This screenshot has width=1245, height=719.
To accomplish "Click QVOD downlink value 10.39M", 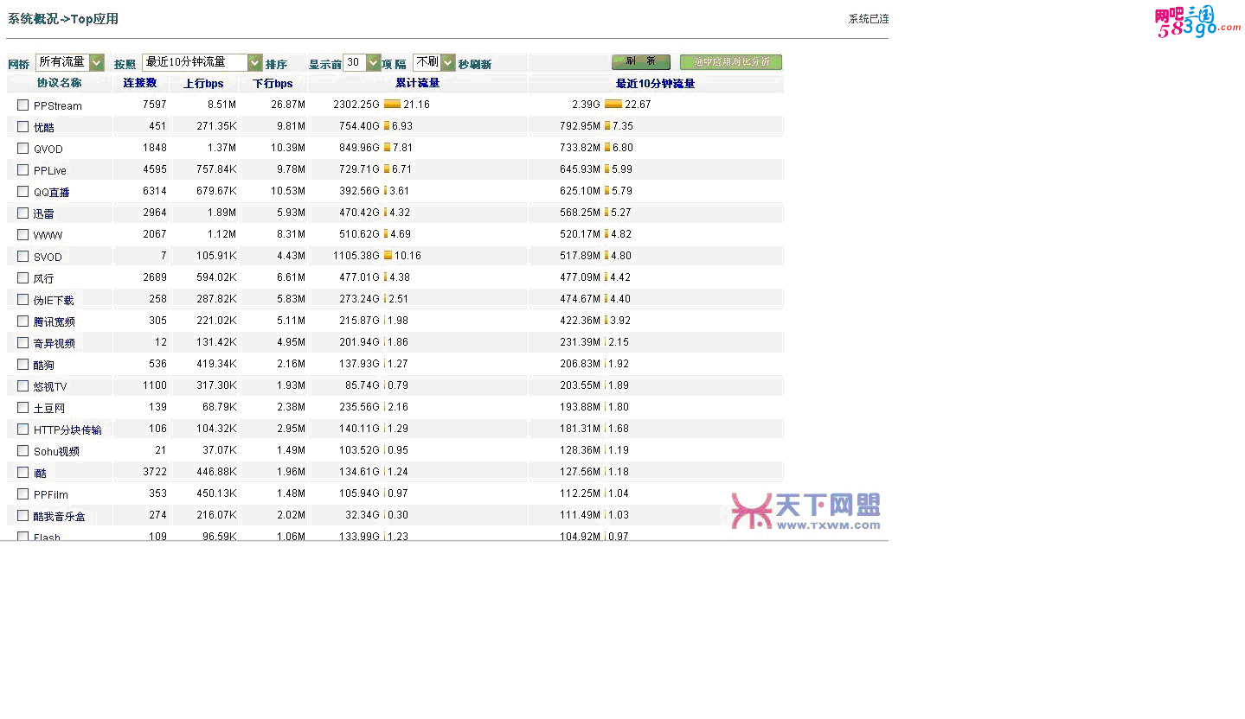I will click(x=288, y=148).
